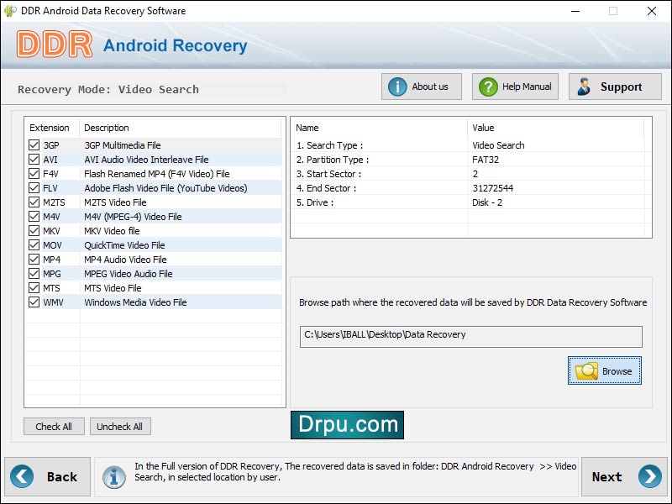Select 'Flash Renamed MP4 (F4V Video) File'

pyautogui.click(x=157, y=174)
